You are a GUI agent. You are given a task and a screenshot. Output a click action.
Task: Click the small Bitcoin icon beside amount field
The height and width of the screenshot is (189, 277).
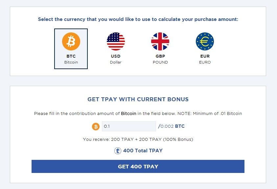click(x=96, y=126)
